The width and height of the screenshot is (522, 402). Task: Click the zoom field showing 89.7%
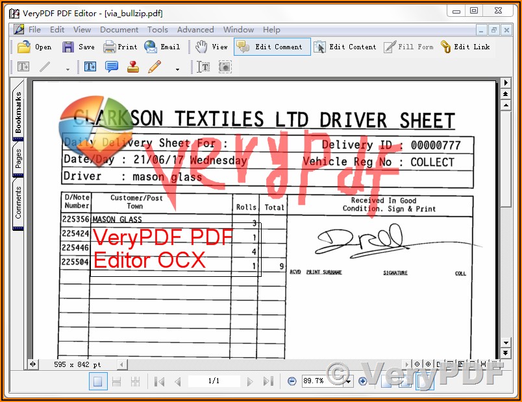pyautogui.click(x=323, y=381)
